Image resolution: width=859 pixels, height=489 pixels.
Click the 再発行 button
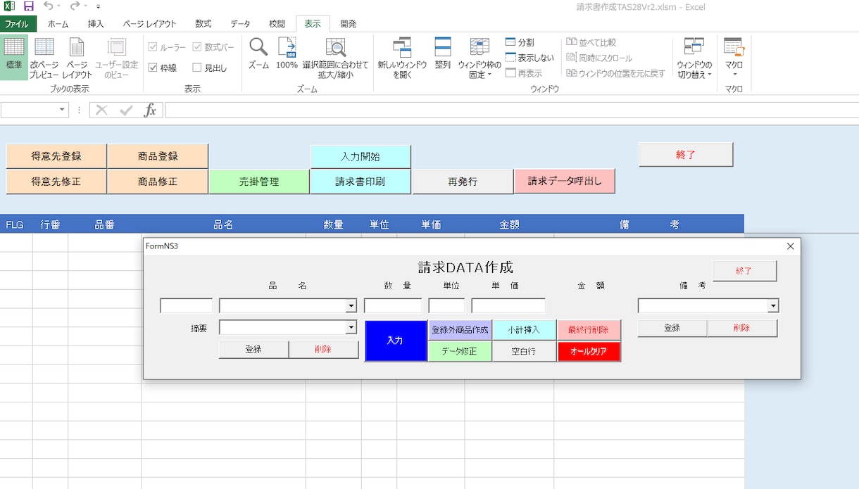[x=463, y=182]
